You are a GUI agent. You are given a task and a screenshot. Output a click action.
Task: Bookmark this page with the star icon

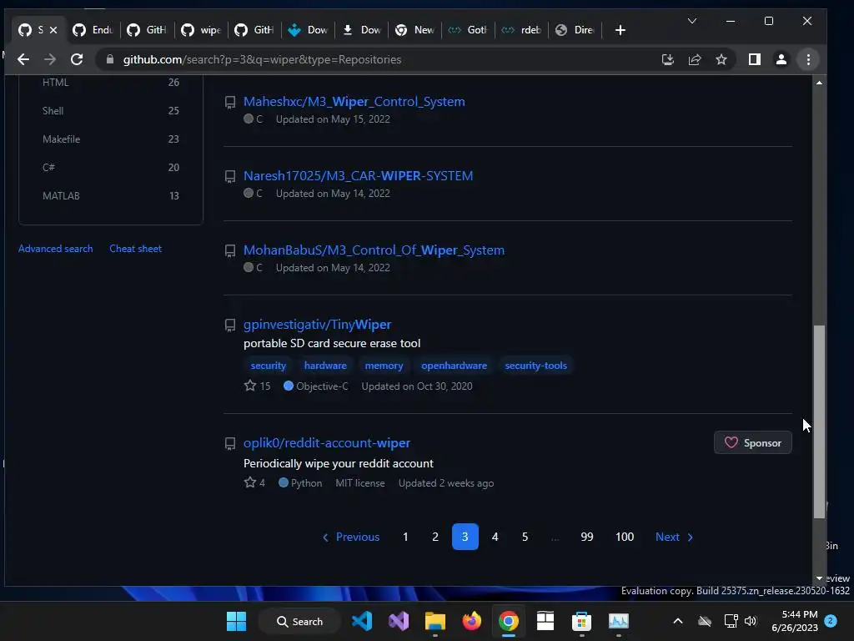(721, 59)
